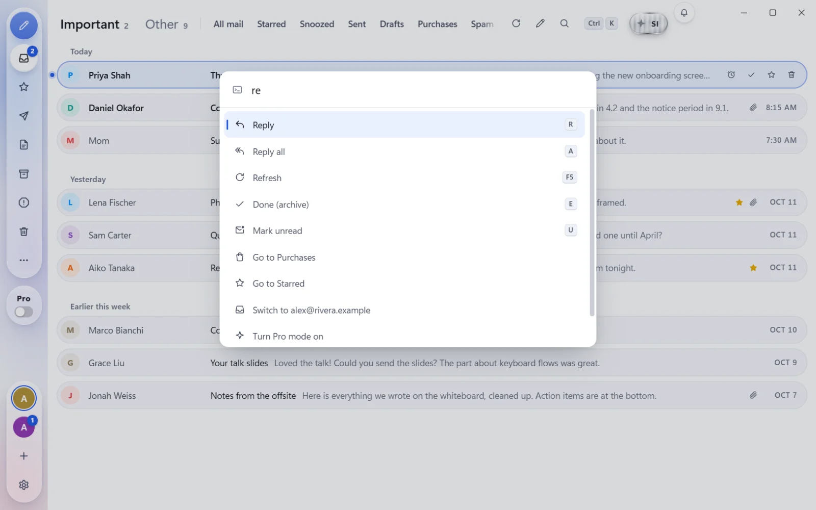Select the Reply all command
This screenshot has width=816, height=510.
coord(404,151)
